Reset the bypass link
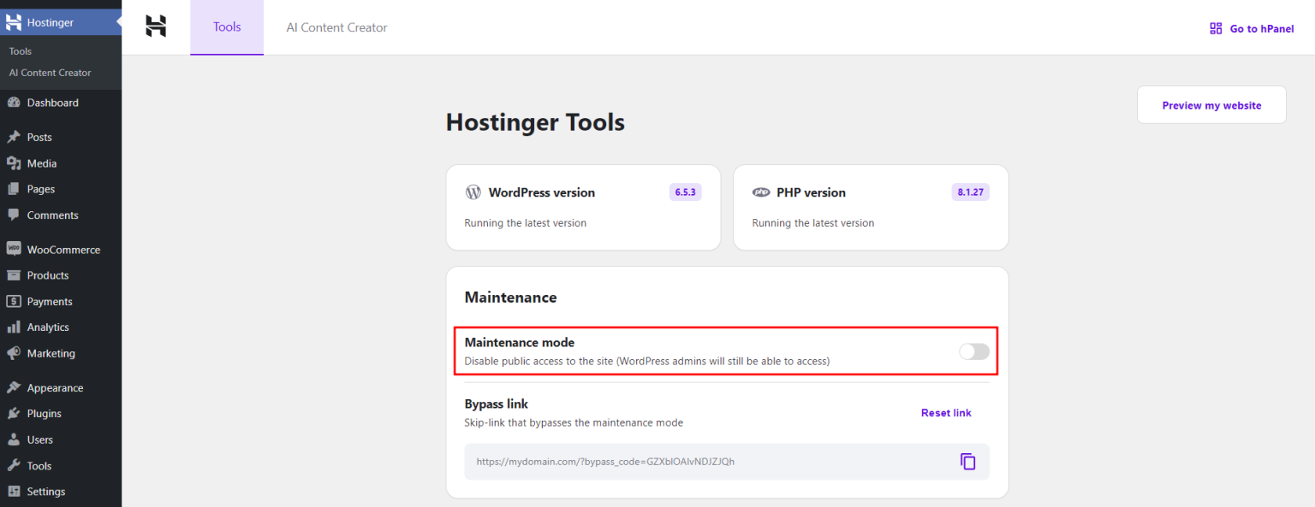This screenshot has height=507, width=1315. point(945,412)
